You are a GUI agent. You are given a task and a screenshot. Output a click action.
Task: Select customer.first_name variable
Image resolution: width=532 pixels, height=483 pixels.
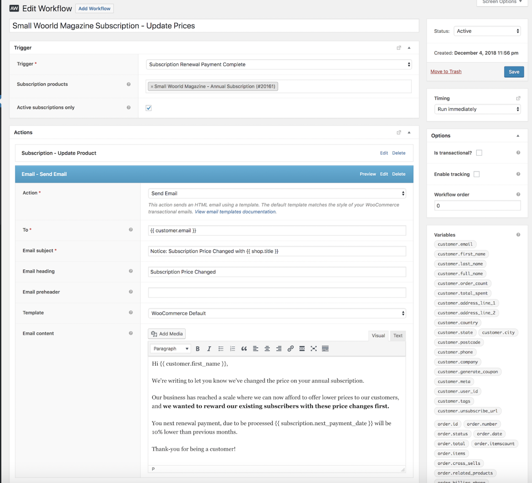(x=461, y=254)
